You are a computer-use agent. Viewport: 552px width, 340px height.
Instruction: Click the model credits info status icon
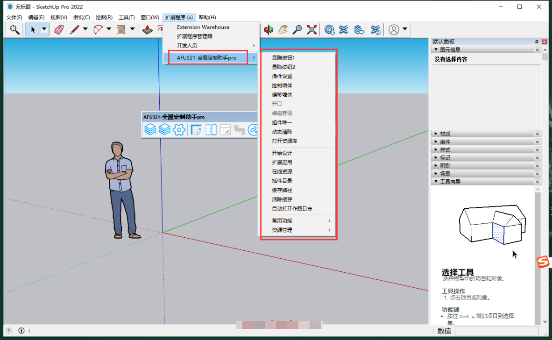pyautogui.click(x=21, y=331)
